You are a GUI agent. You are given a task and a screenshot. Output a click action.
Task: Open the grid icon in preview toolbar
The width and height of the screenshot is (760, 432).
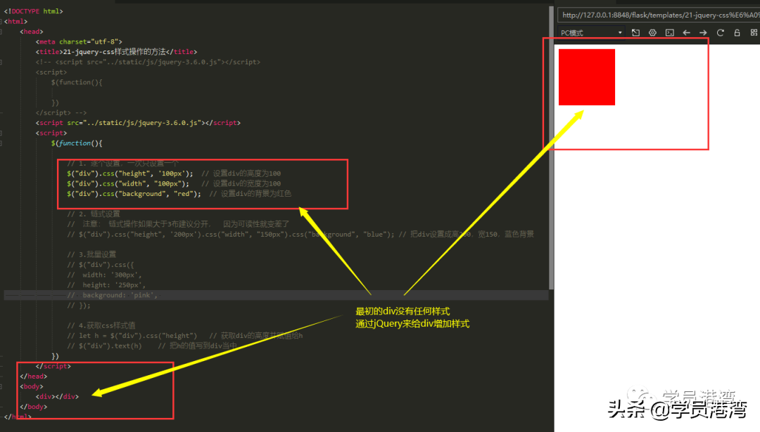tap(754, 32)
